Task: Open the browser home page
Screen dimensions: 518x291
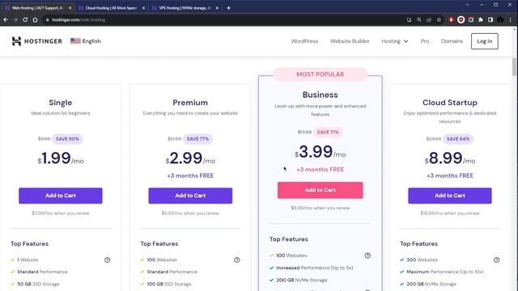Action: (x=35, y=19)
